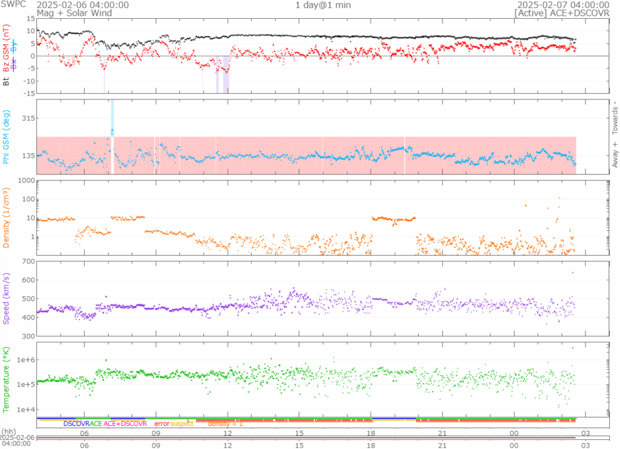Select the green ACE source legend label
This screenshot has width=620, height=449.
pos(96,424)
